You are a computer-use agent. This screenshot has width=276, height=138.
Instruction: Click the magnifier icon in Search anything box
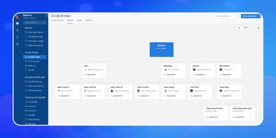coord(44,23)
